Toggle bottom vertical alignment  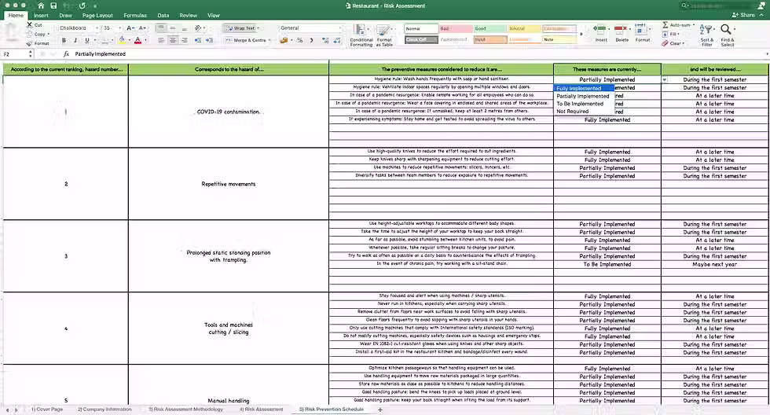[184, 28]
